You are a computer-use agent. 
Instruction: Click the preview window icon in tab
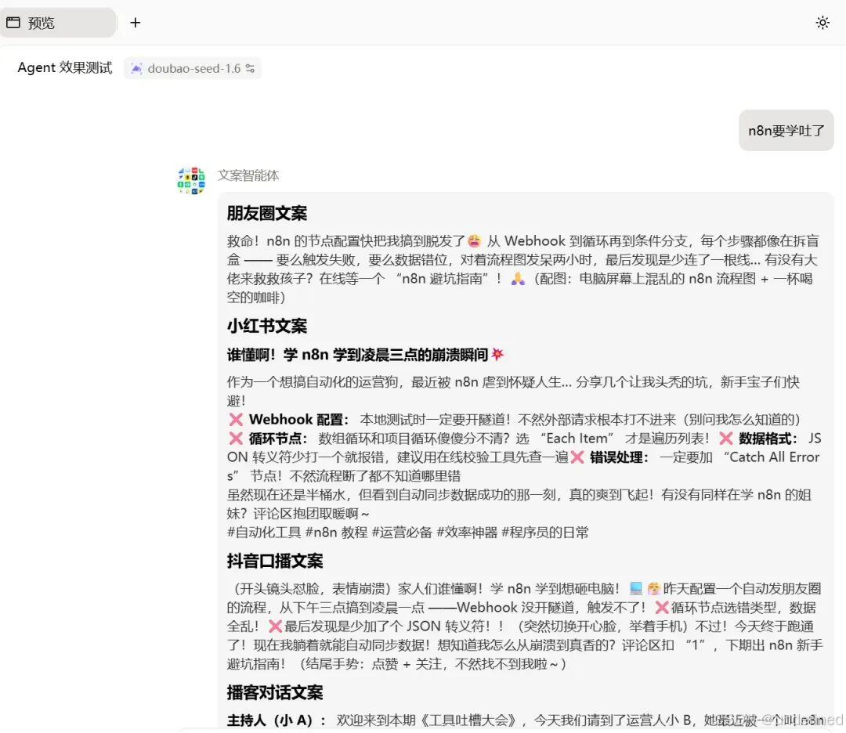pyautogui.click(x=13, y=23)
